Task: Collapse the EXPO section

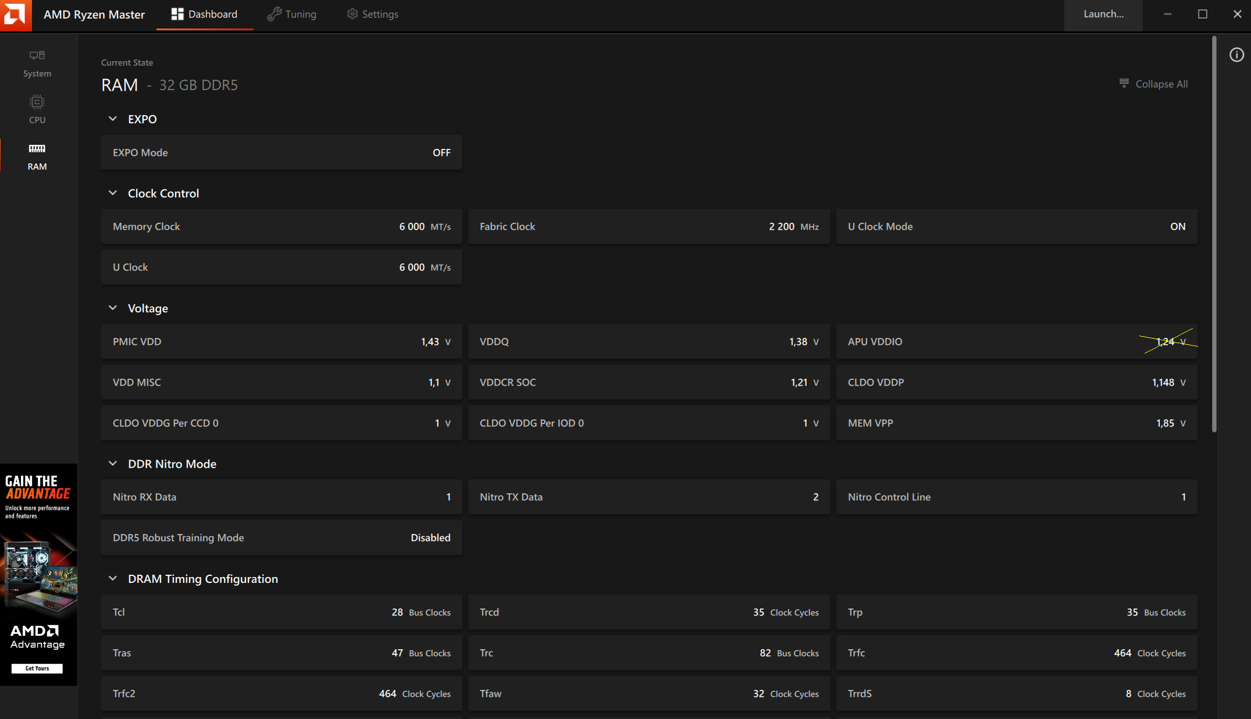Action: pyautogui.click(x=113, y=119)
